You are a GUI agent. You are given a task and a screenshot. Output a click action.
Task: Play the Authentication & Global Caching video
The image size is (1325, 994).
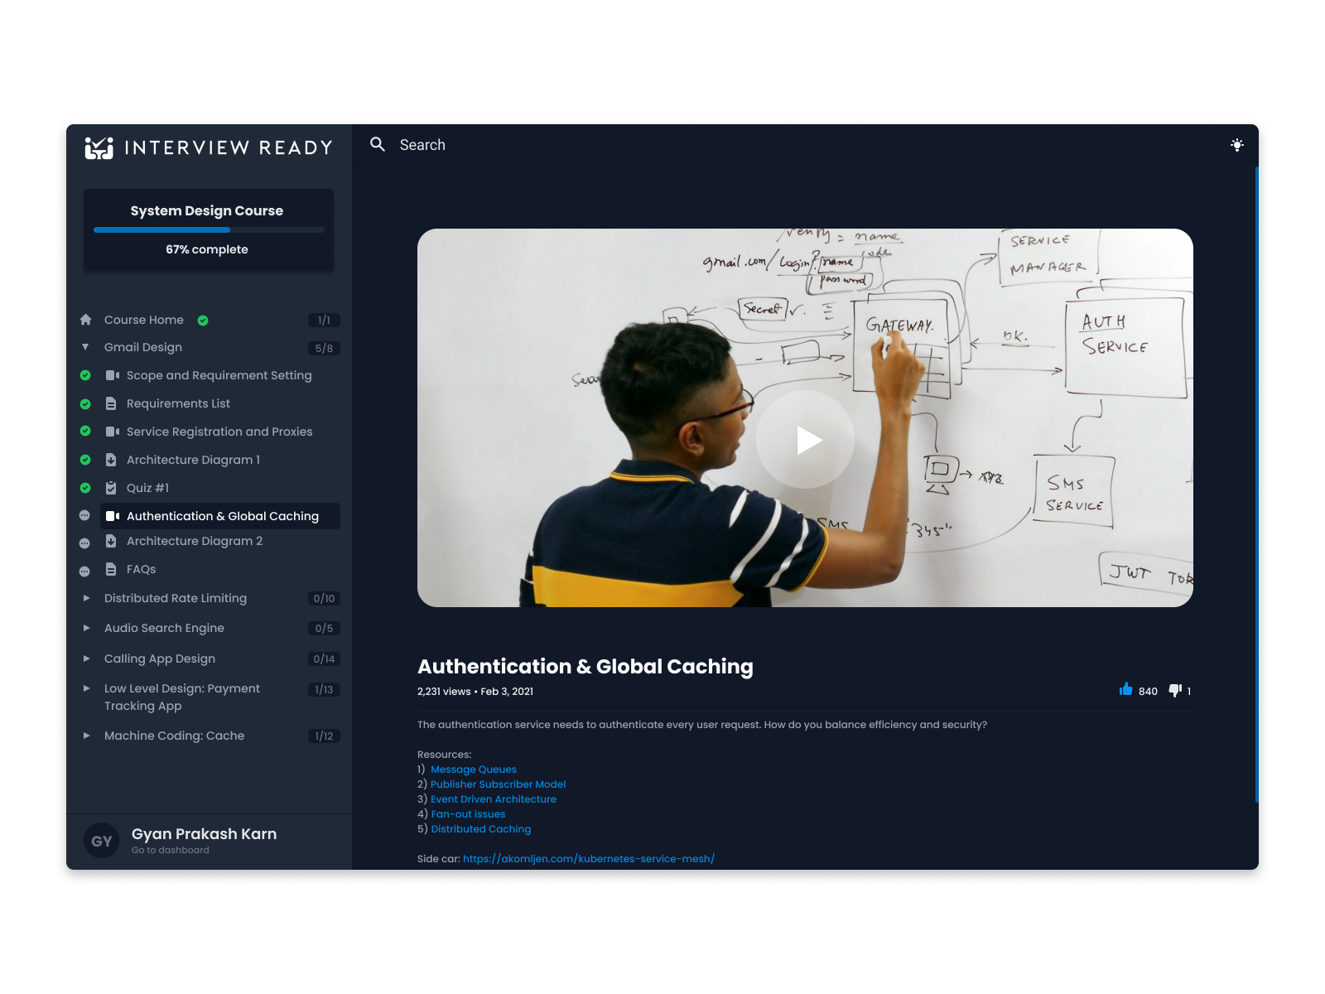click(x=805, y=440)
